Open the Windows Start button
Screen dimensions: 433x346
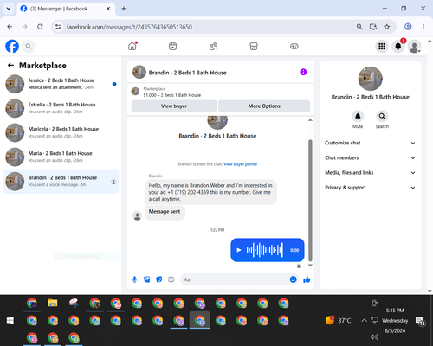tap(10, 320)
